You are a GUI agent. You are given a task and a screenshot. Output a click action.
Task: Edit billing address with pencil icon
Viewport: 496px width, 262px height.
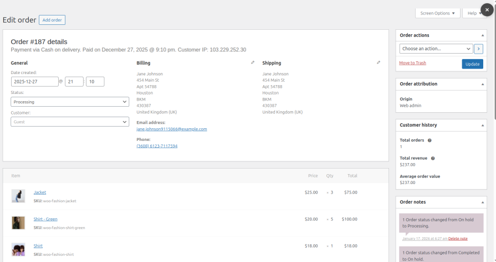tap(253, 62)
